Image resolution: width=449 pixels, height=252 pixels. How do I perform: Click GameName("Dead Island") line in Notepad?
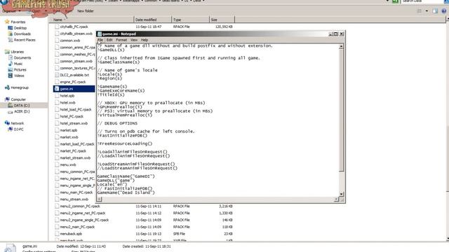coord(126,193)
